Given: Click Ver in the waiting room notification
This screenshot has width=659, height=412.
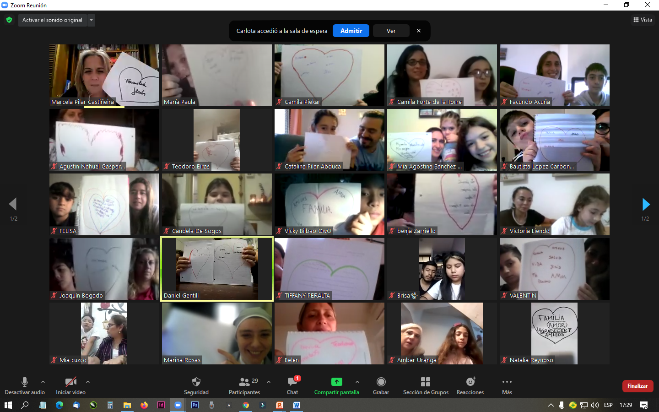Looking at the screenshot, I should click(391, 31).
